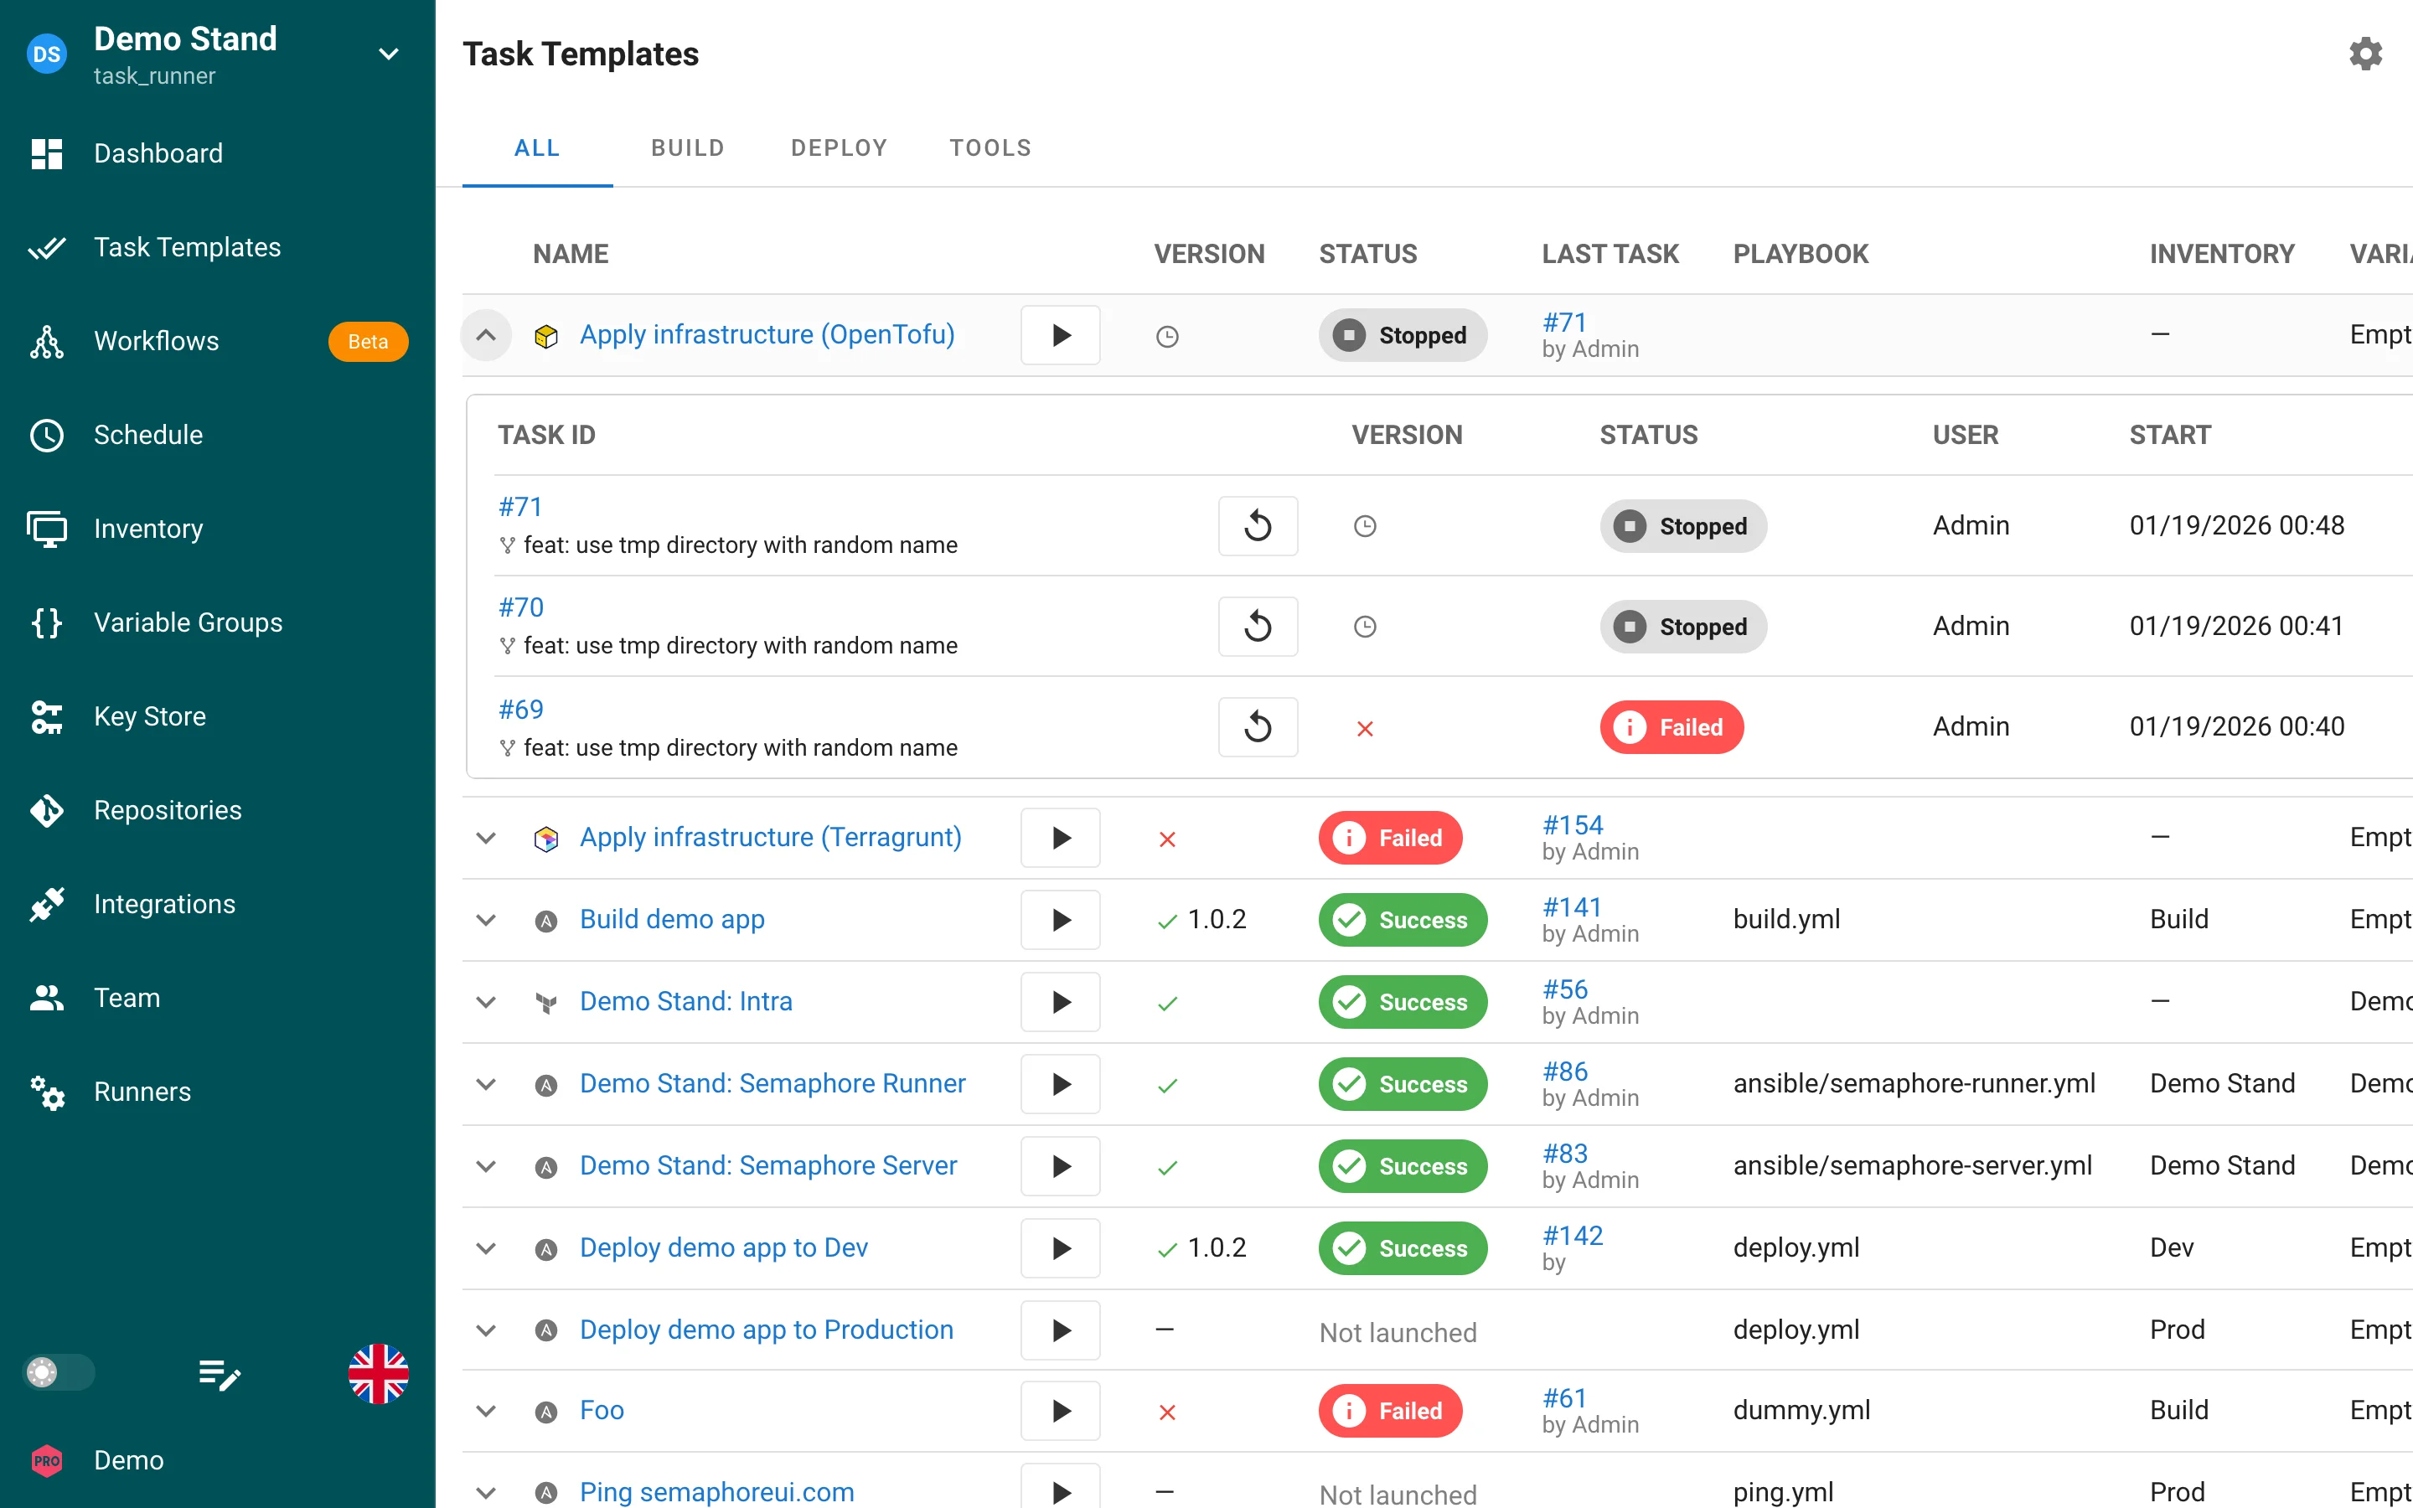The width and height of the screenshot is (2413, 1508).
Task: Open the Deploy demo app to Production link
Action: coord(767,1330)
